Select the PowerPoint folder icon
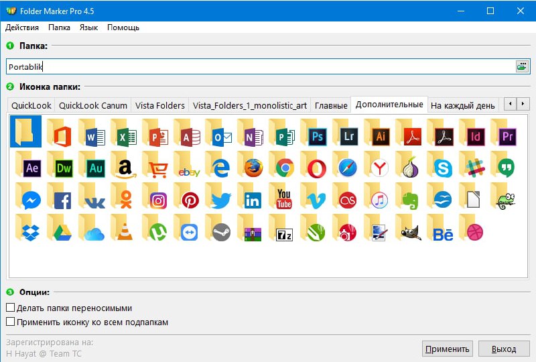Viewport: 536px width, 362px height. click(x=155, y=133)
